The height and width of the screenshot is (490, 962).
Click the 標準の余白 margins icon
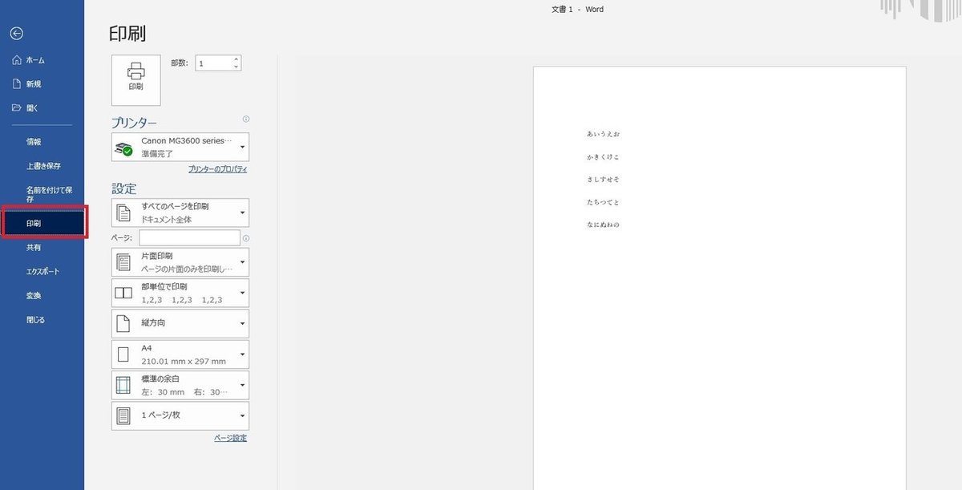tap(123, 385)
